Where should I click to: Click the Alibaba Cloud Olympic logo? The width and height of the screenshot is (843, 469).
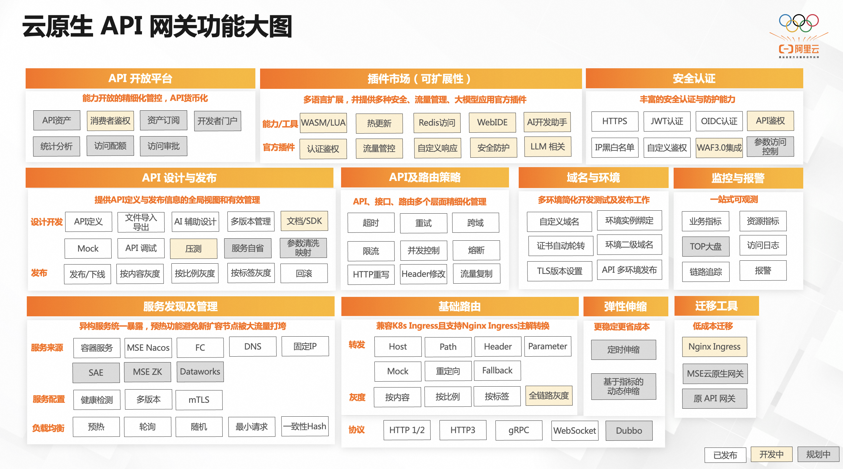(799, 36)
